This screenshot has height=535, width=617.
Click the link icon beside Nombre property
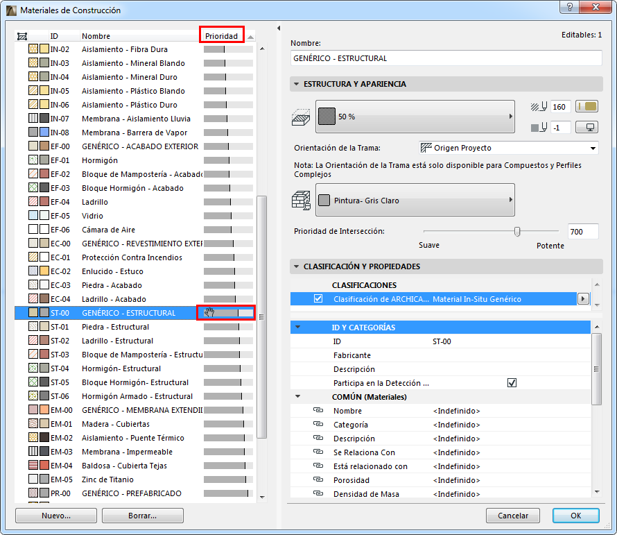pyautogui.click(x=318, y=411)
